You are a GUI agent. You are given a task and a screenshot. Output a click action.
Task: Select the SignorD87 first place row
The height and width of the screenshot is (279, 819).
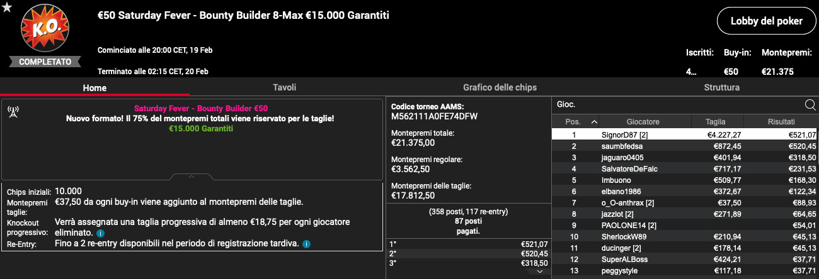[685, 134]
